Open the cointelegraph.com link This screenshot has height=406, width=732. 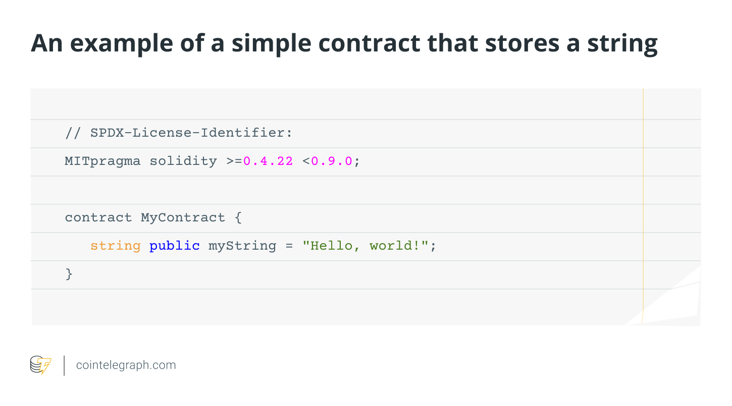pyautogui.click(x=126, y=365)
